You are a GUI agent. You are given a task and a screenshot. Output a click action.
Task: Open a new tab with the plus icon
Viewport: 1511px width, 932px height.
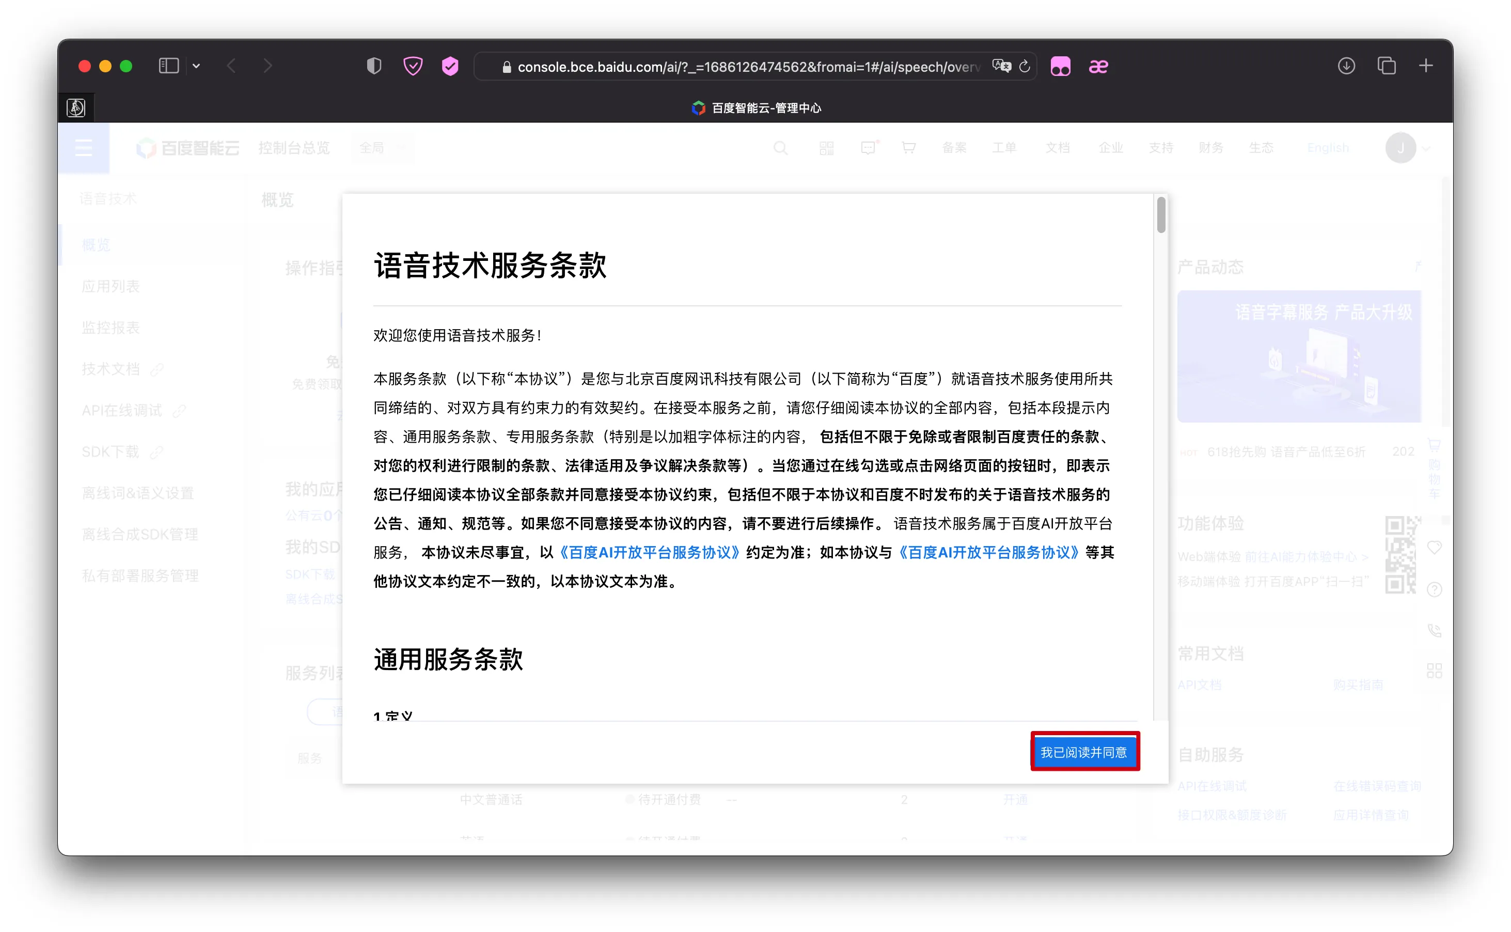(x=1425, y=66)
